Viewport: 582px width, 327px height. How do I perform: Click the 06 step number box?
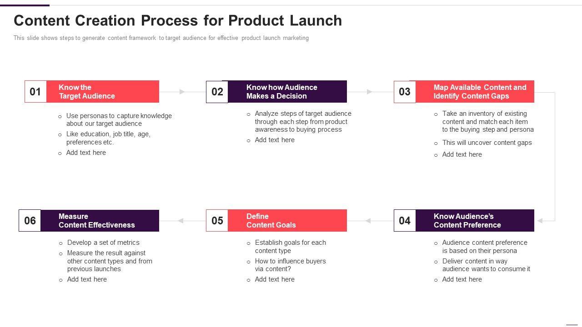(x=30, y=221)
